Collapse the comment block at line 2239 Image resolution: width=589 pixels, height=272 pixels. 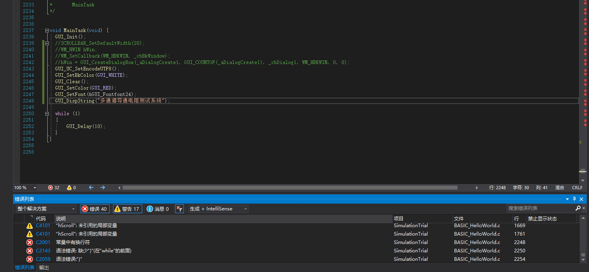[47, 43]
